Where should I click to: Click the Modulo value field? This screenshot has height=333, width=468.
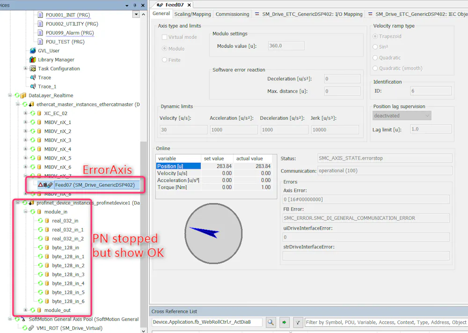coord(286,46)
